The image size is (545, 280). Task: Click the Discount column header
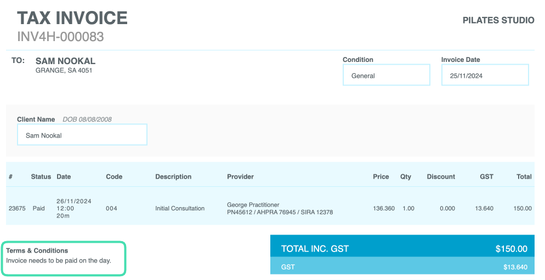tap(441, 176)
